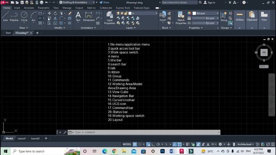This screenshot has width=276, height=155.
Task: Select the Circle tool
Action: 24,16
